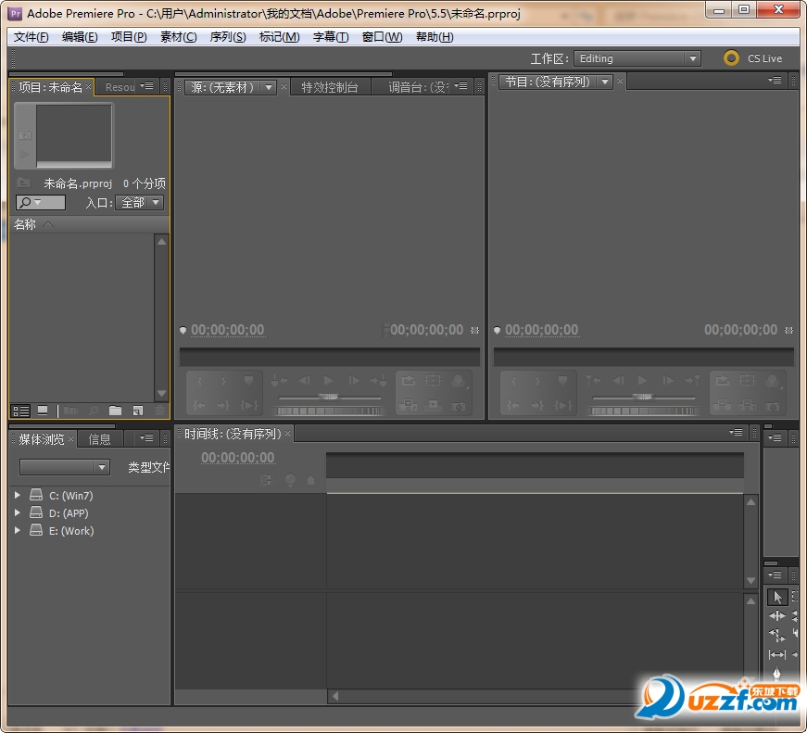Screen dimensions: 807x733
Task: Click Find magnifier icon in Project panel
Action: coord(94,411)
